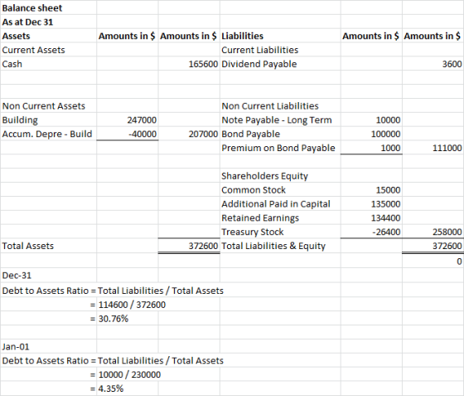Select the '114600 / 372600' calculation cell

(x=132, y=305)
